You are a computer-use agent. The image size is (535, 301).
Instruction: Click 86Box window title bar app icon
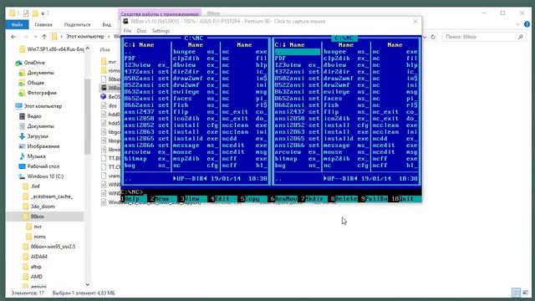pyautogui.click(x=125, y=21)
